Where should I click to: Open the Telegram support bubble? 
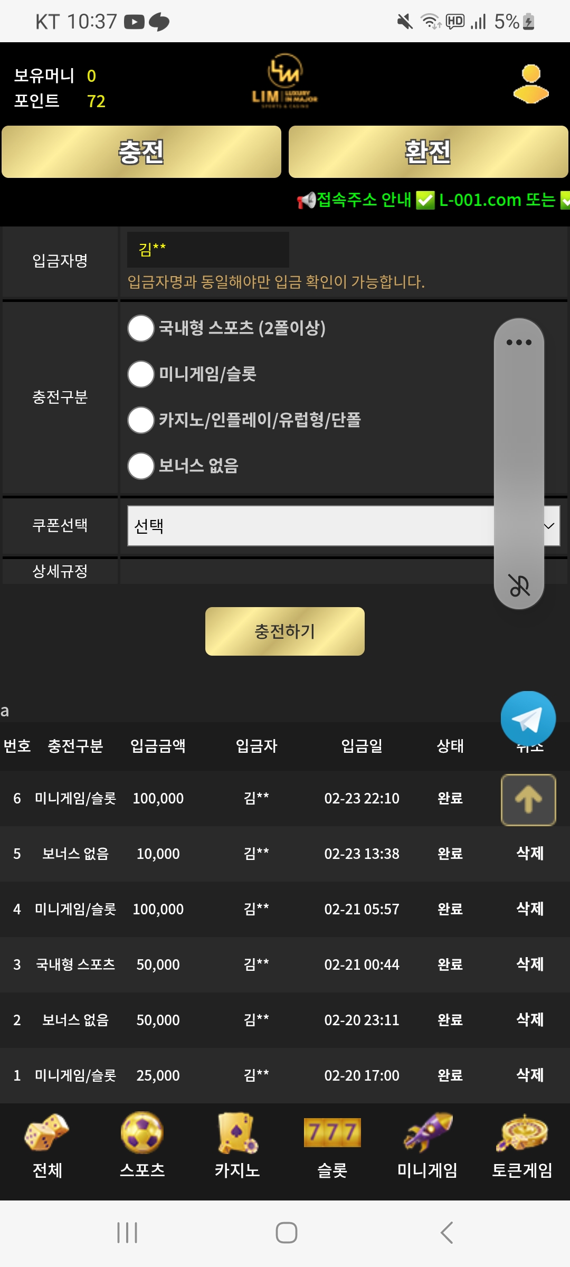click(x=528, y=718)
